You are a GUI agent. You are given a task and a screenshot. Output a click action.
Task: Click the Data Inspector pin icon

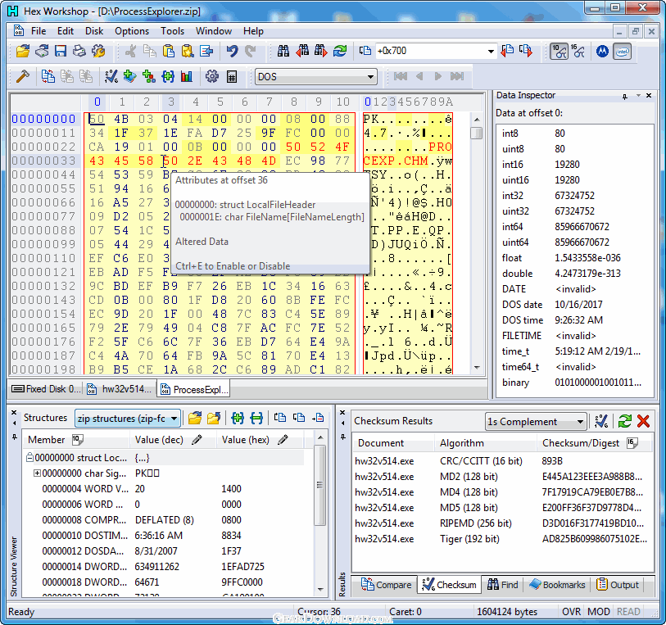[x=625, y=97]
